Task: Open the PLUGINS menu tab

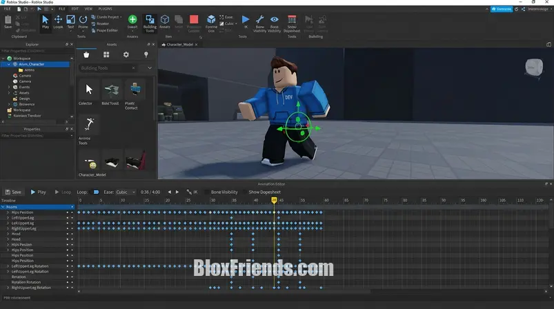Action: point(103,9)
